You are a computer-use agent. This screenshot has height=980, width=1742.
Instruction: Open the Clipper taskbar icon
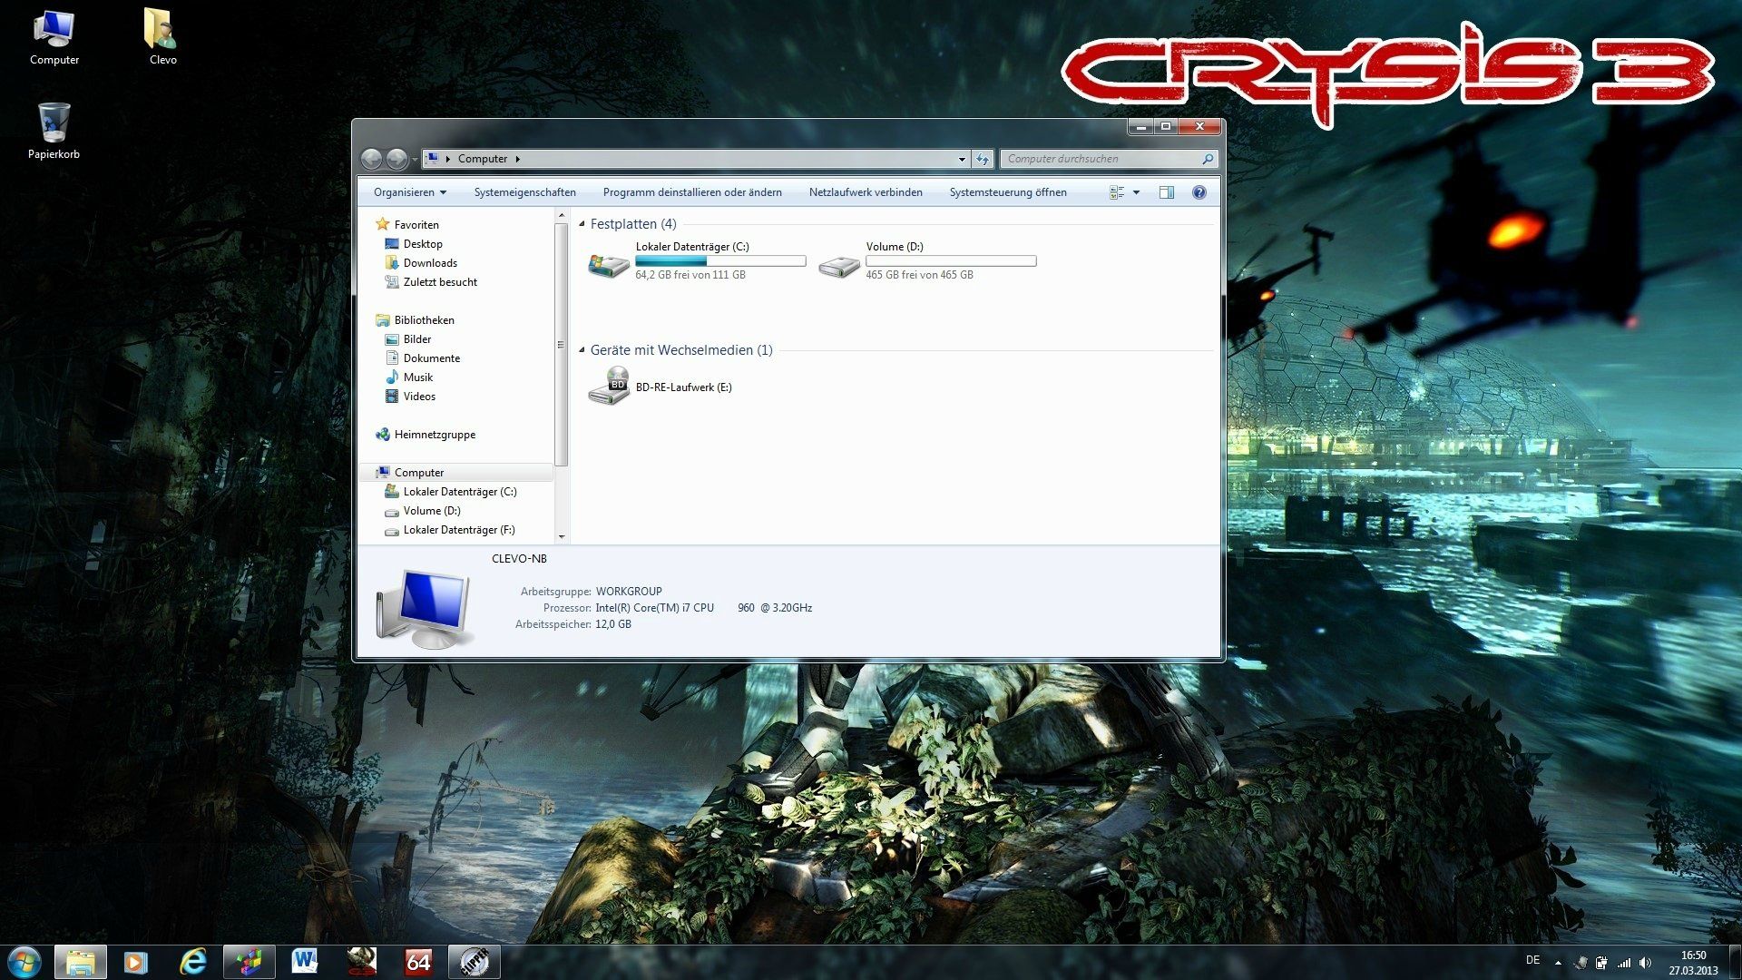pos(474,962)
